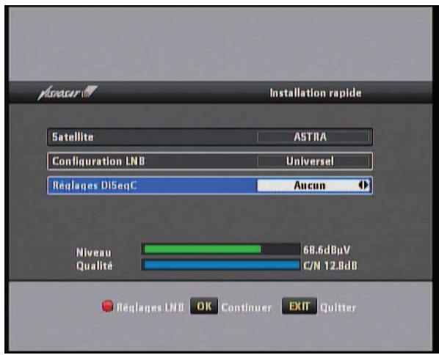Click the blue Qualité signal bar
Viewport: 439px width, 355px height.
point(222,265)
